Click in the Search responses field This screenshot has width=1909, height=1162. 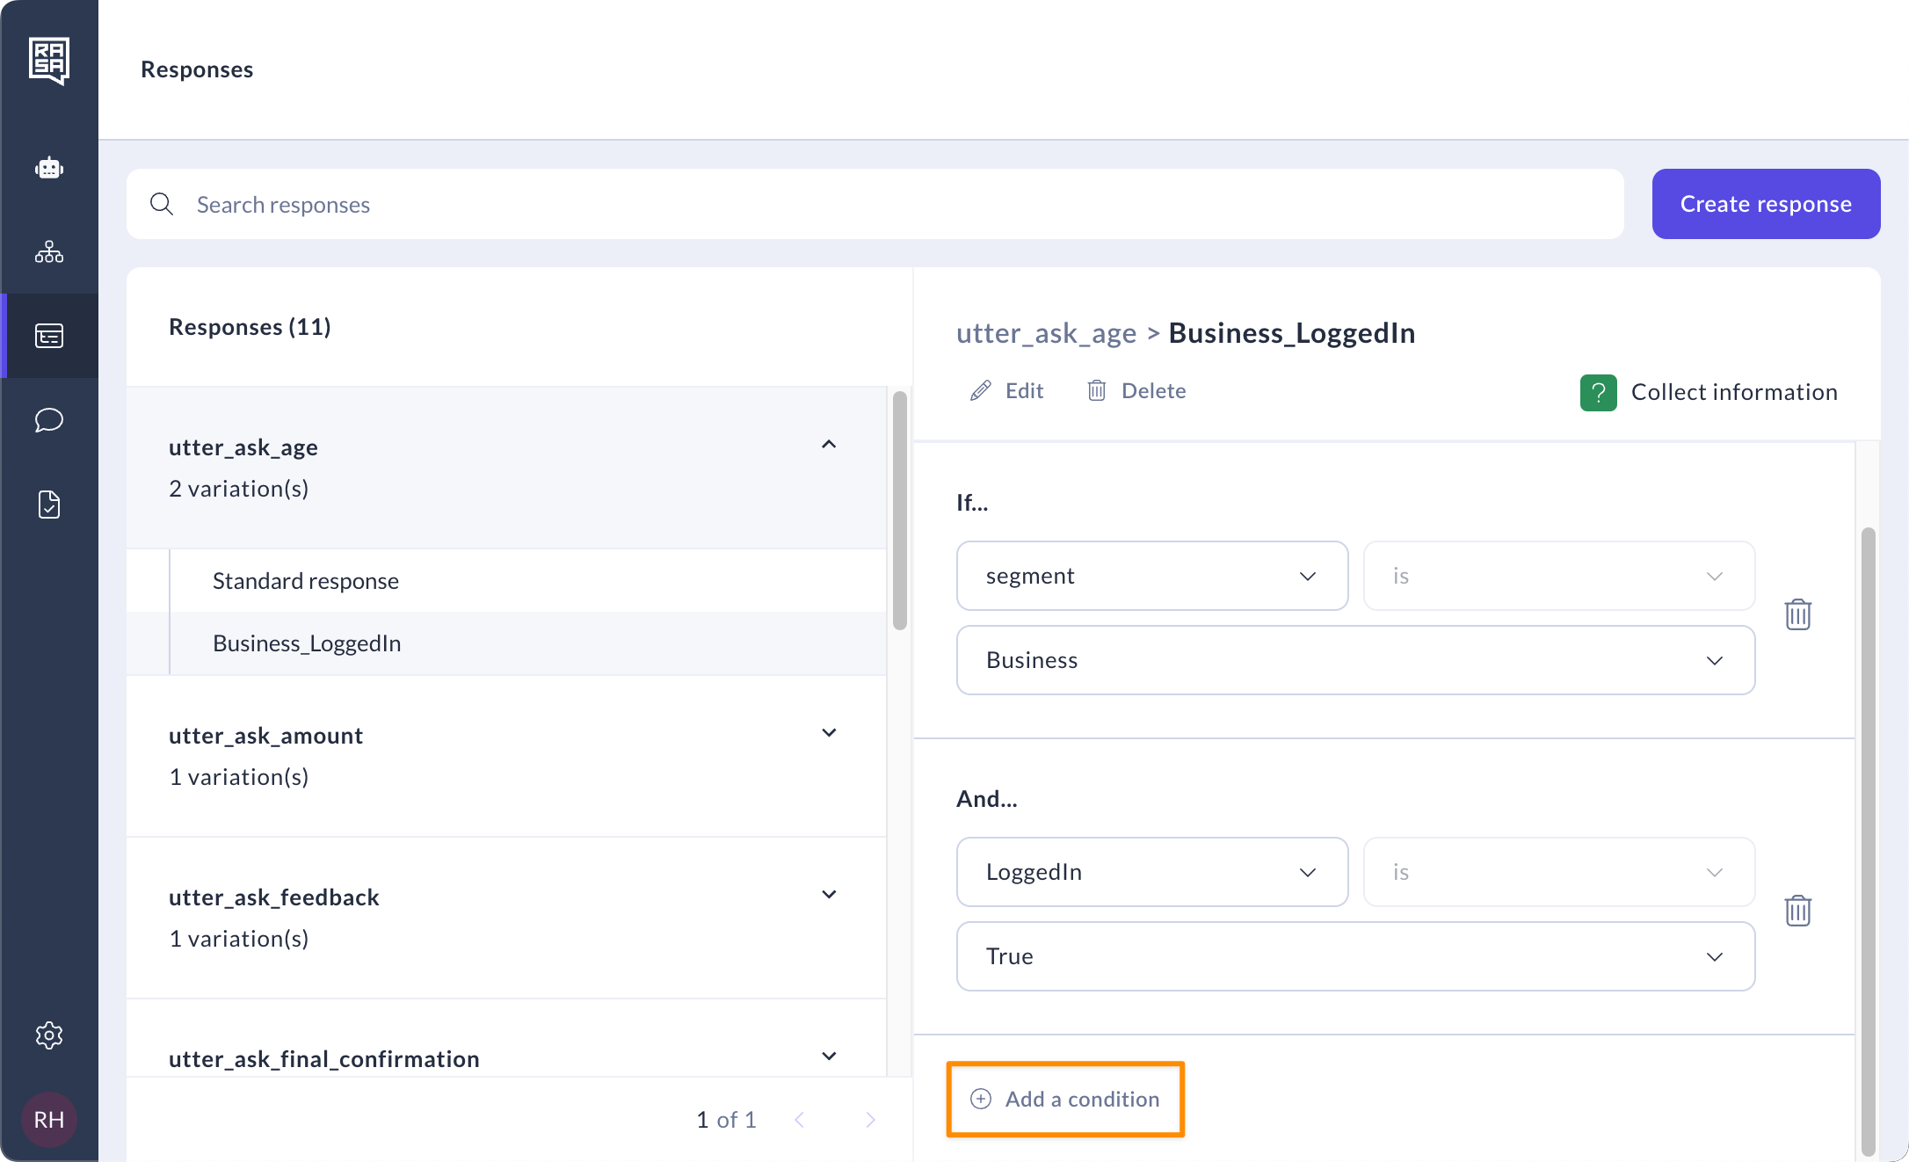point(875,204)
